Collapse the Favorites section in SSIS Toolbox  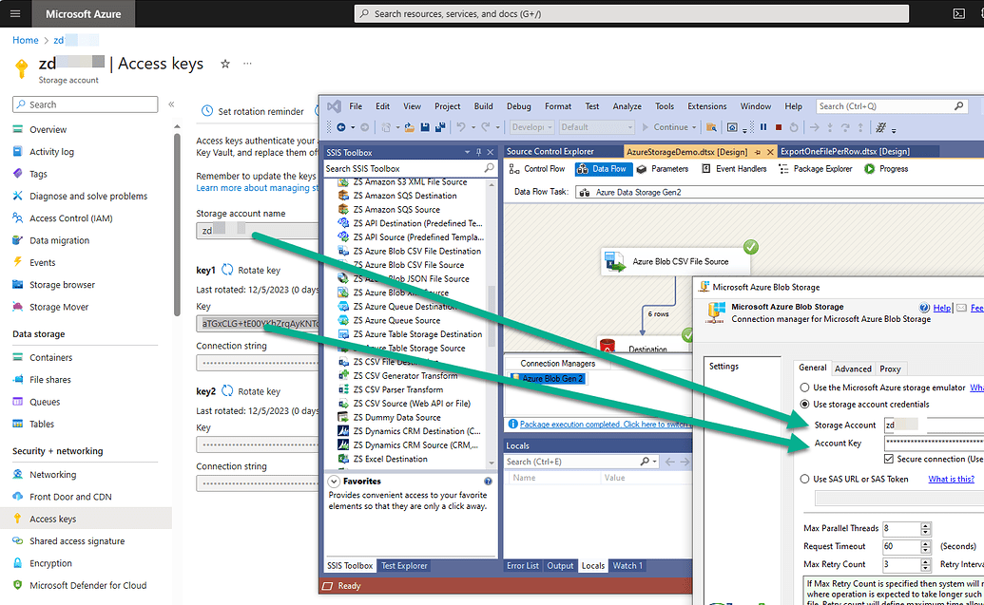(x=334, y=481)
